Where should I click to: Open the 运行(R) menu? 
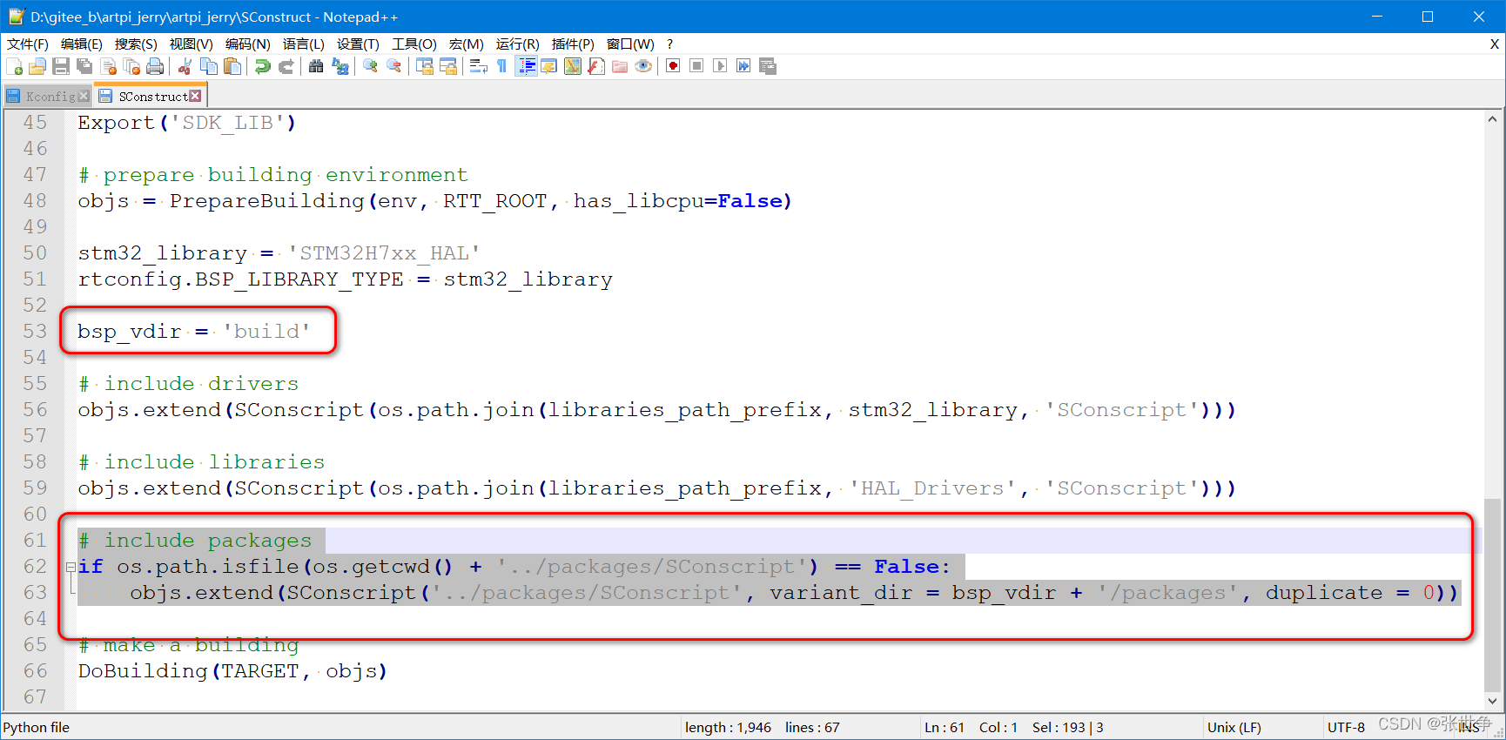(517, 44)
